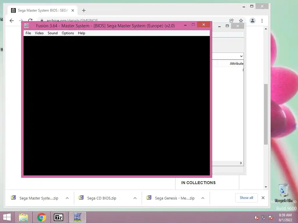The image size is (298, 223).
Task: Click the muted volume tray icon
Action: tap(256, 217)
